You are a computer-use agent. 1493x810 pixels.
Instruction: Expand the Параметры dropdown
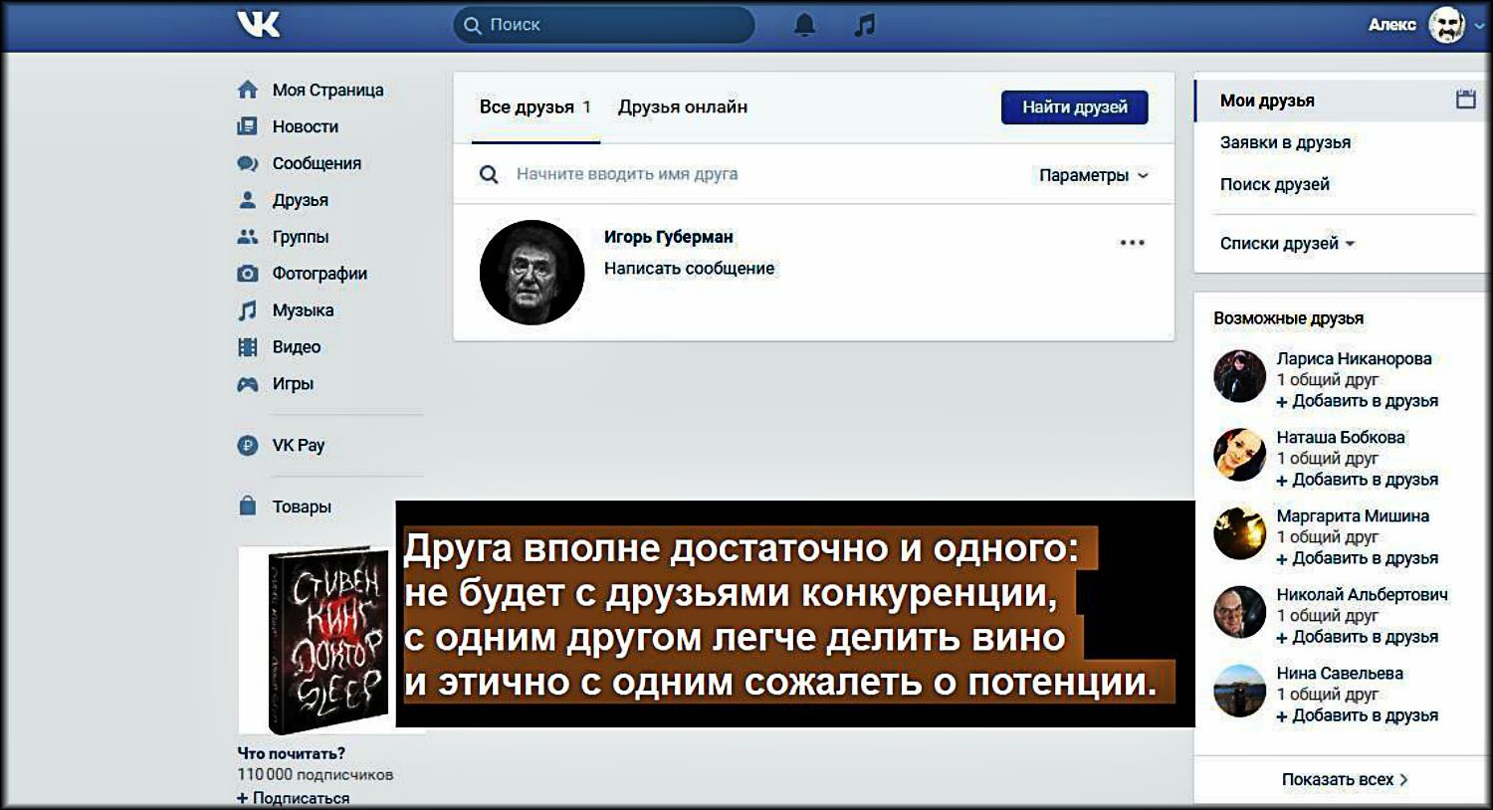(1093, 175)
